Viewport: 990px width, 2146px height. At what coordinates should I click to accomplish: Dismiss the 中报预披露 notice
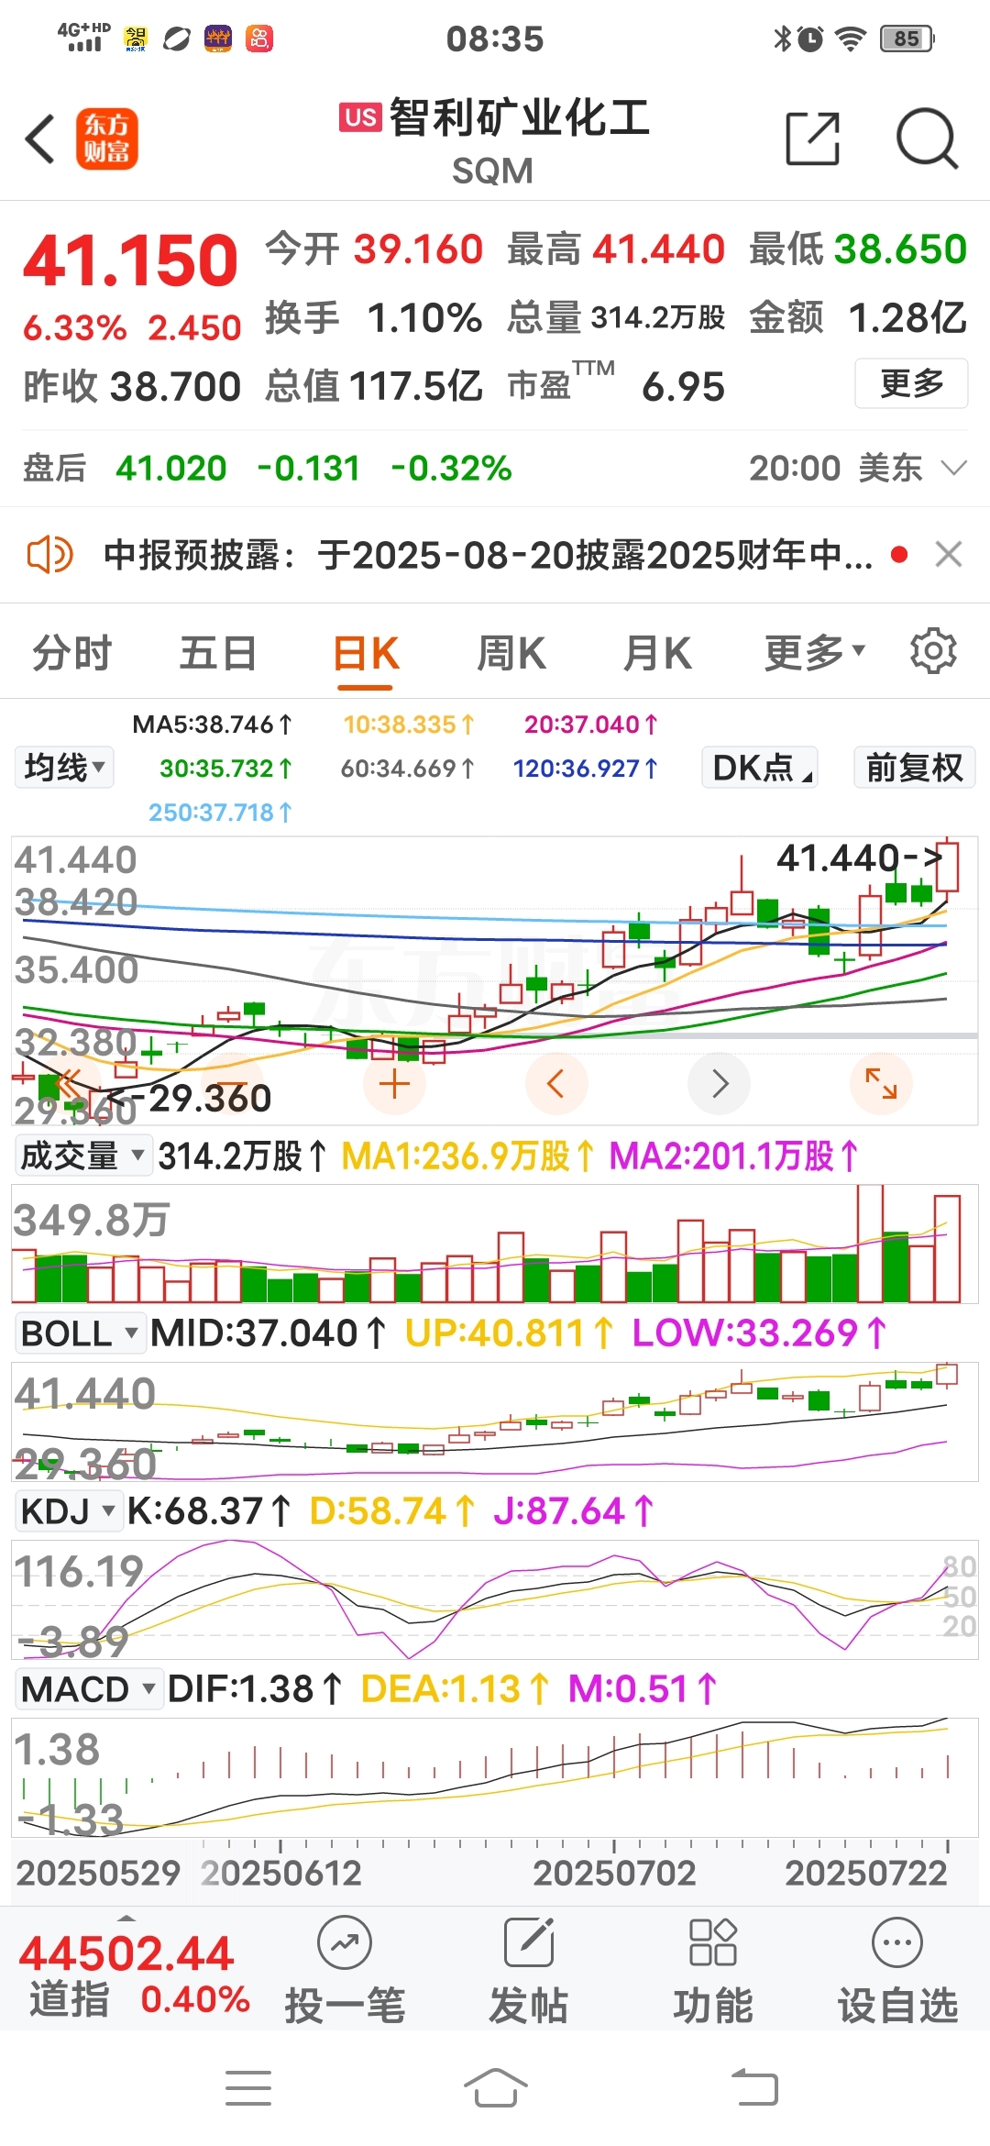pyautogui.click(x=949, y=554)
